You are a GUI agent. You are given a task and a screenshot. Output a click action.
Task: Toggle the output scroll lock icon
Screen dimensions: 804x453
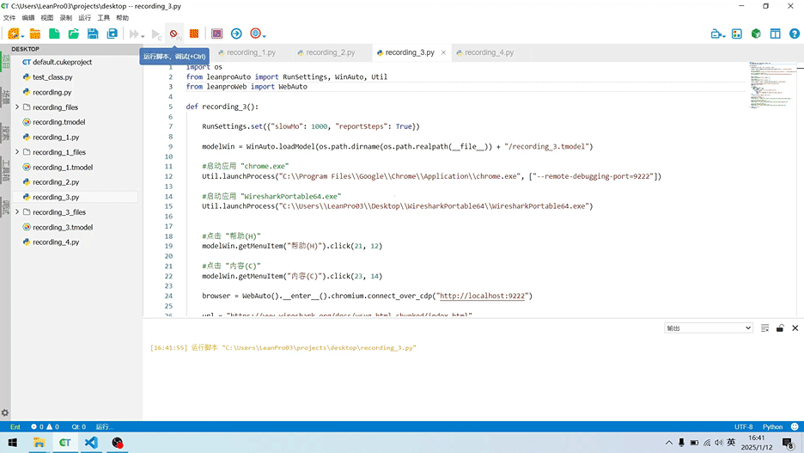pos(780,328)
